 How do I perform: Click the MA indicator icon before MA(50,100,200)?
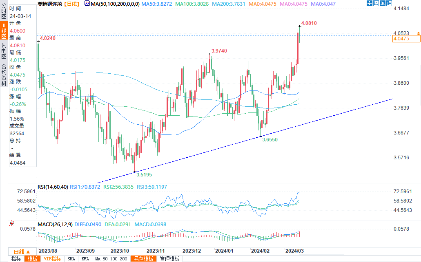pyautogui.click(x=87, y=4)
